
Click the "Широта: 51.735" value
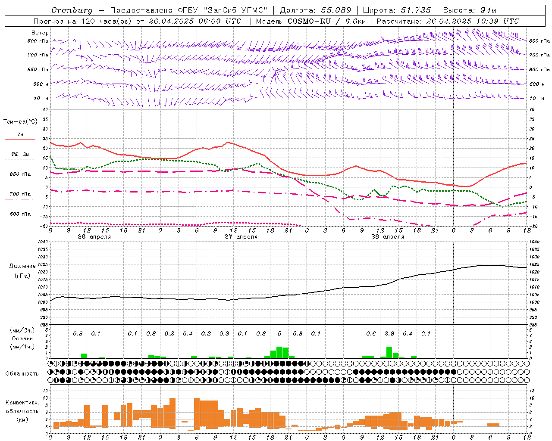click(x=396, y=10)
